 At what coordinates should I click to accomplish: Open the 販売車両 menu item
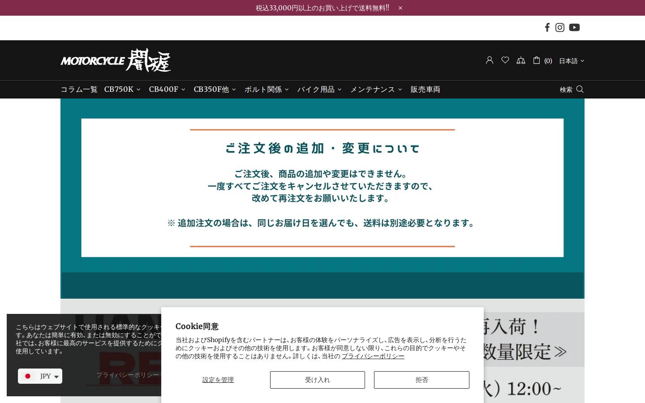click(425, 89)
